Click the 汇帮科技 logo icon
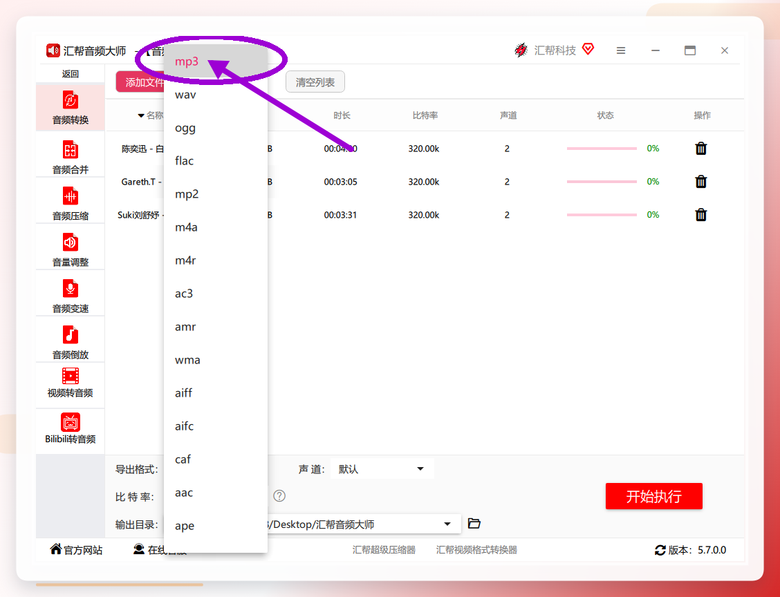The image size is (780, 597). click(521, 50)
